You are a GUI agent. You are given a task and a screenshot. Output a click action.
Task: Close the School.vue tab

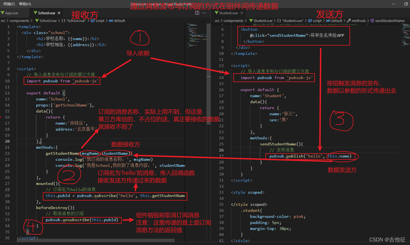59,13
